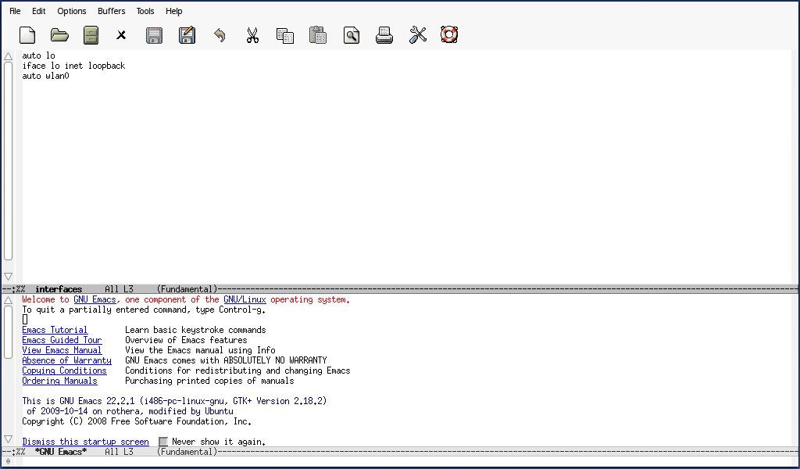800x469 pixels.
Task: Click 'All L3' in interfaces mode line
Action: [119, 289]
